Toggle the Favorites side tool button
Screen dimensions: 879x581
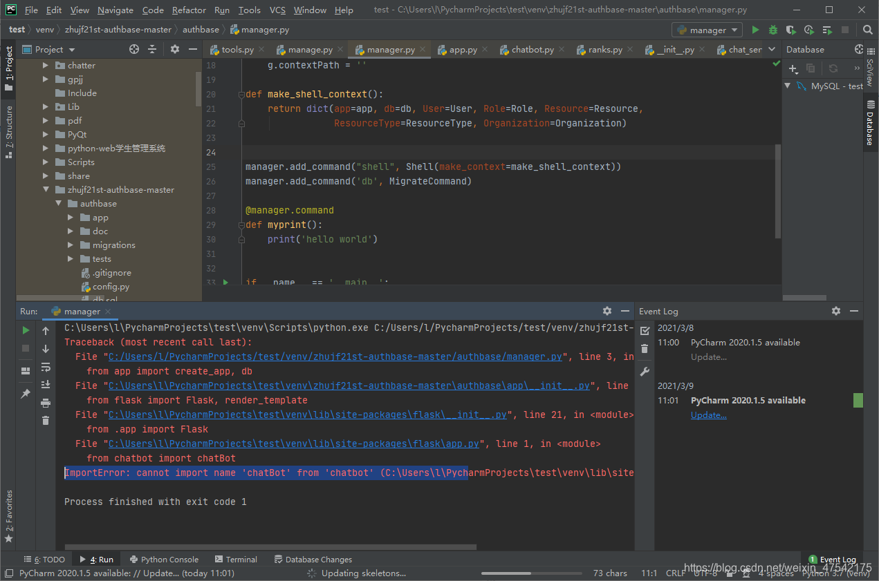tap(8, 515)
